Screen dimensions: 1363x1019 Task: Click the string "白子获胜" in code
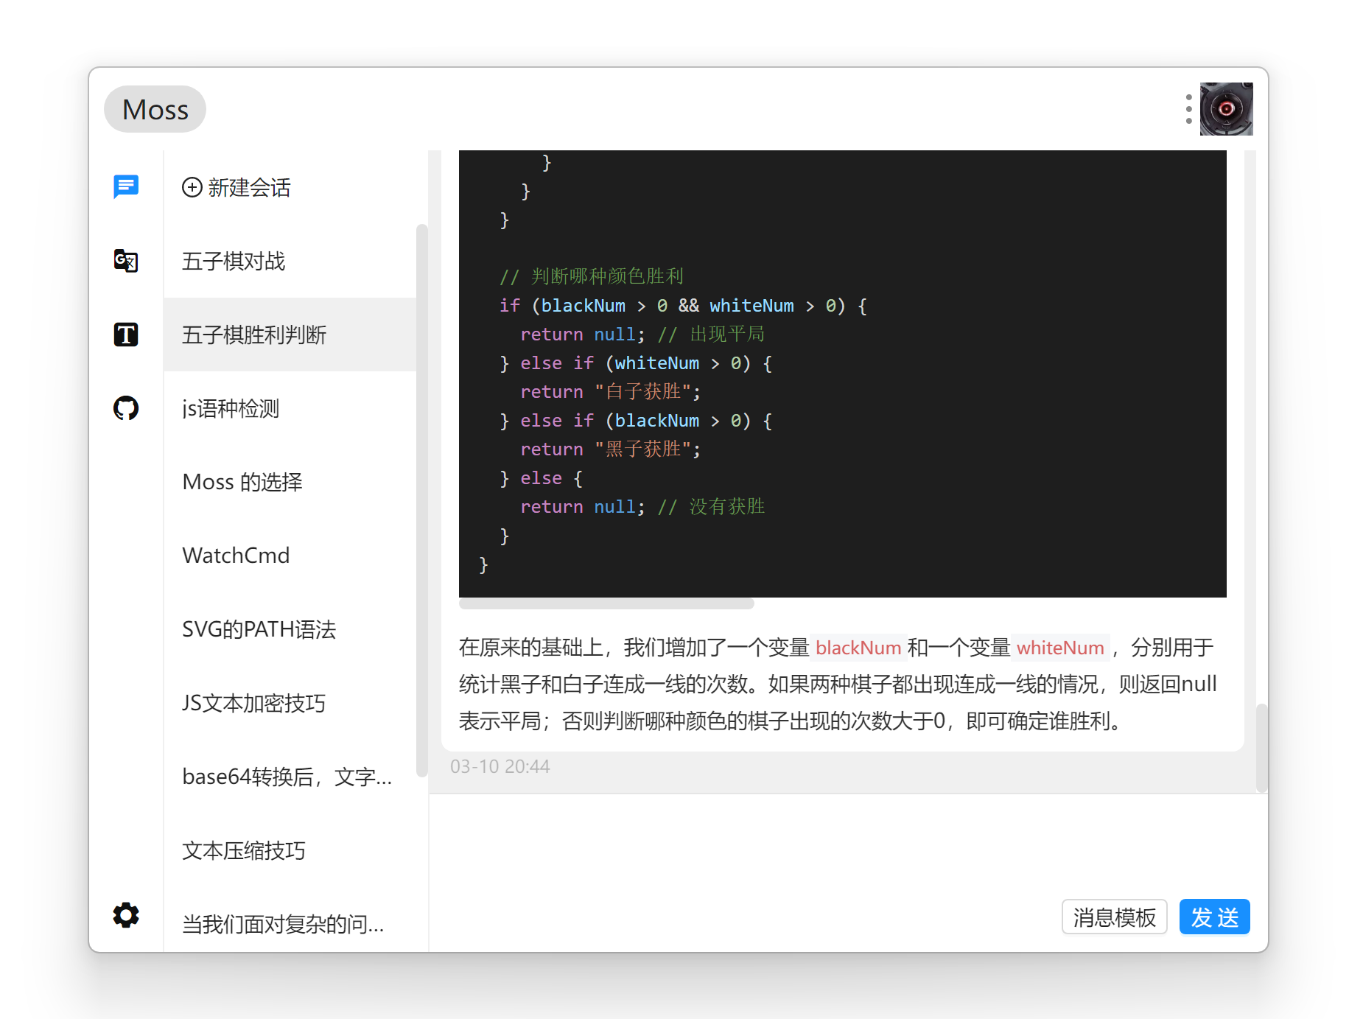point(642,391)
